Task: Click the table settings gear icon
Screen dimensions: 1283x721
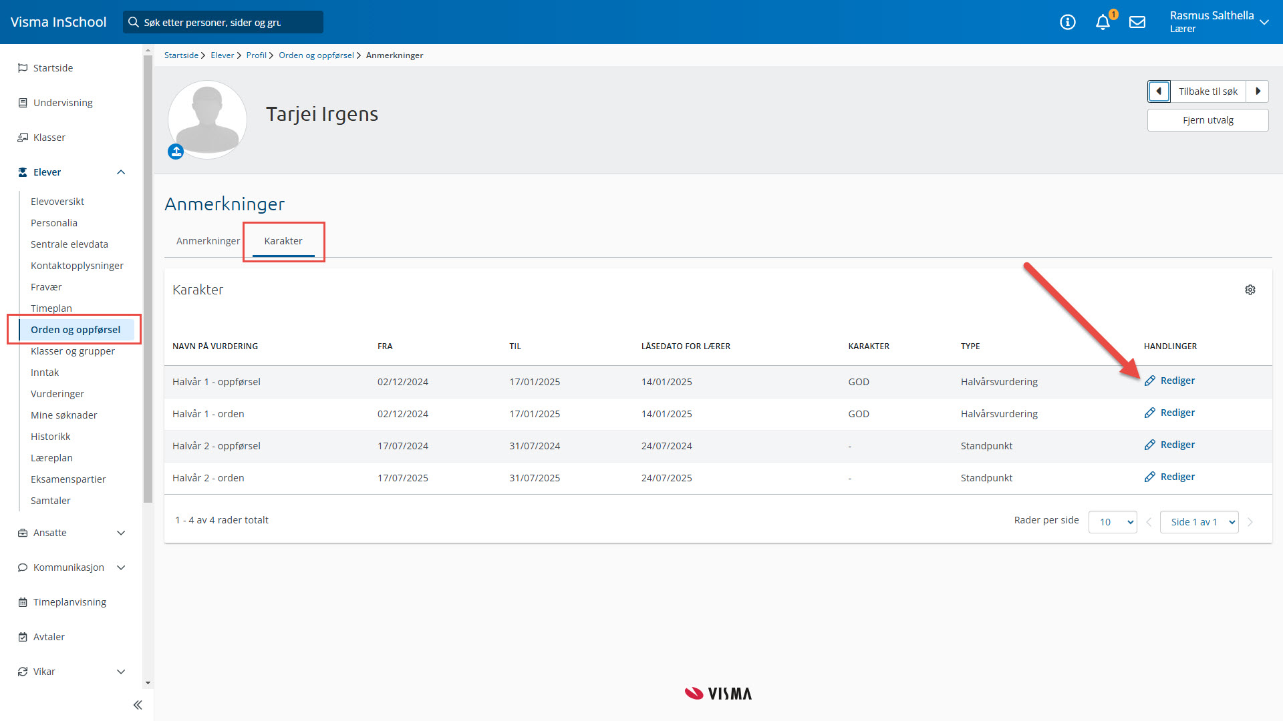Action: click(x=1250, y=290)
